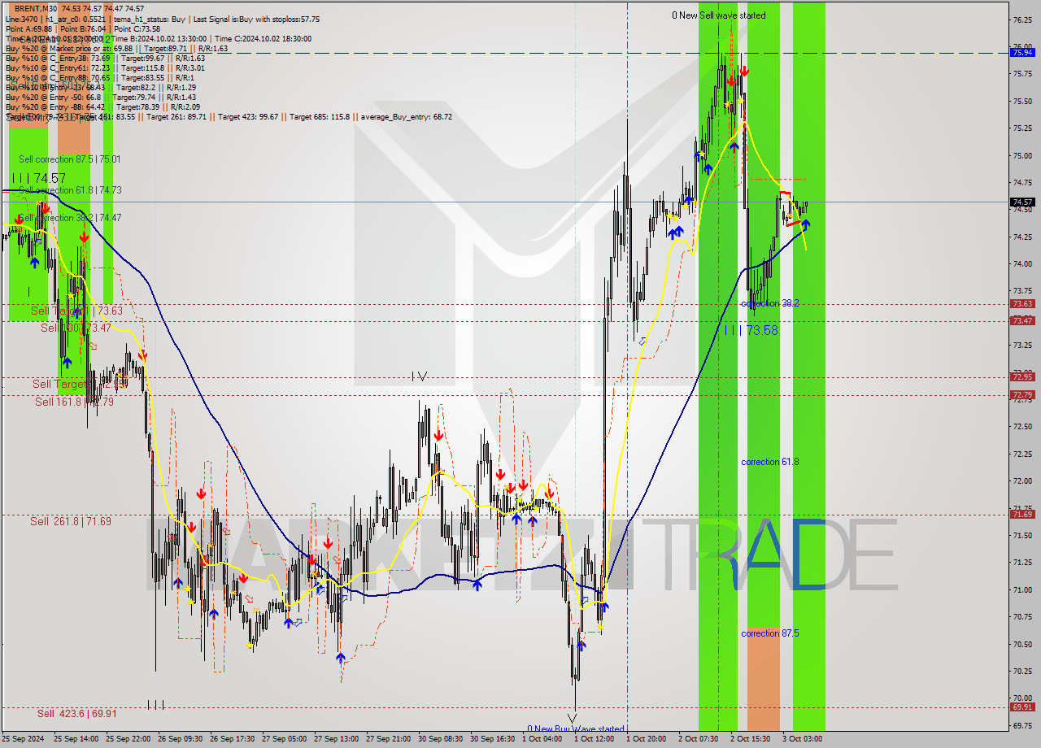Click the '27 Sep 13:00' time axis label

(x=336, y=739)
